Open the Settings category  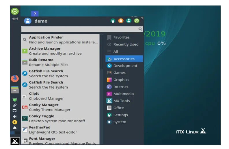[x=124, y=115]
